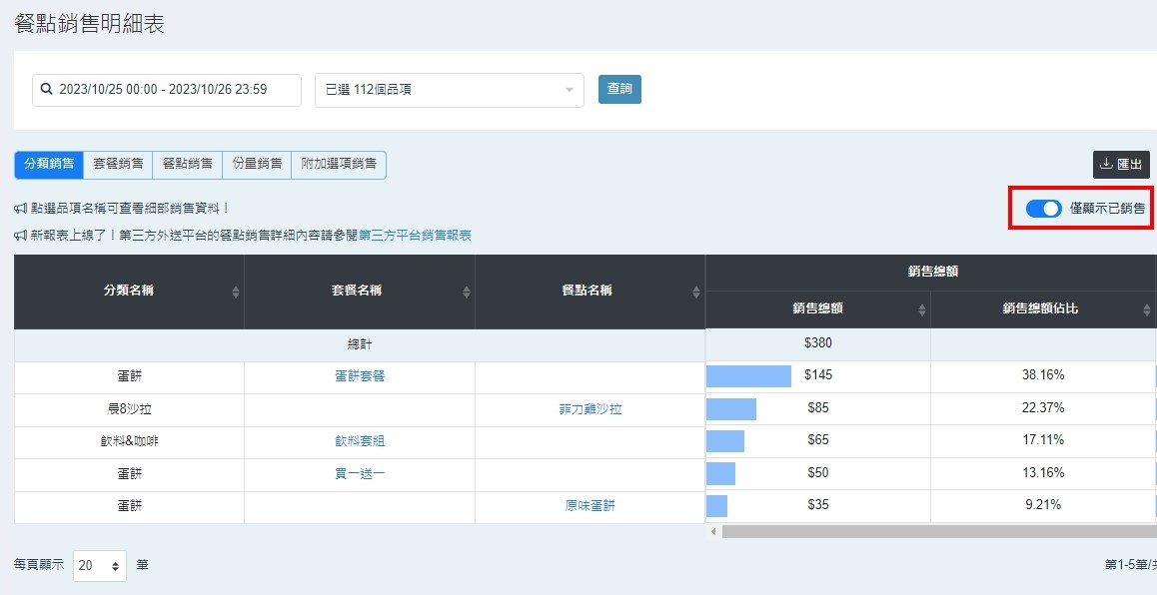Click the search magnifier icon in date field

tap(46, 90)
